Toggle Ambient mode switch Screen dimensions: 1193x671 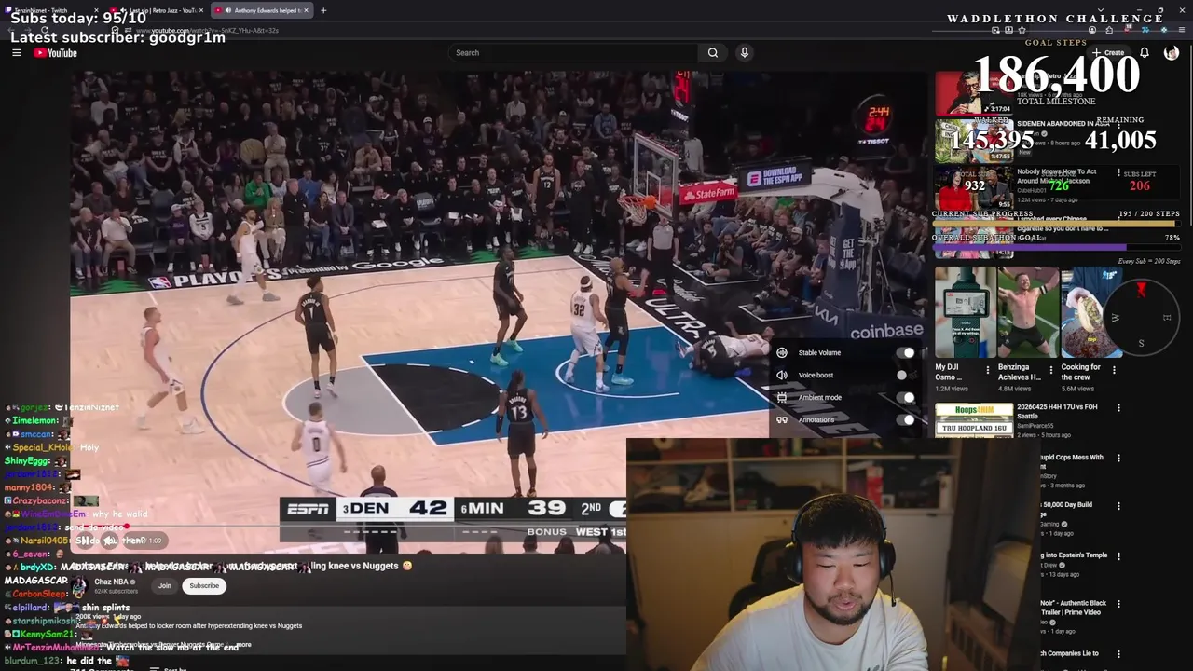(x=906, y=398)
